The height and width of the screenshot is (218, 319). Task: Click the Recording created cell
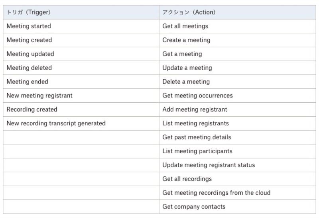coord(81,109)
